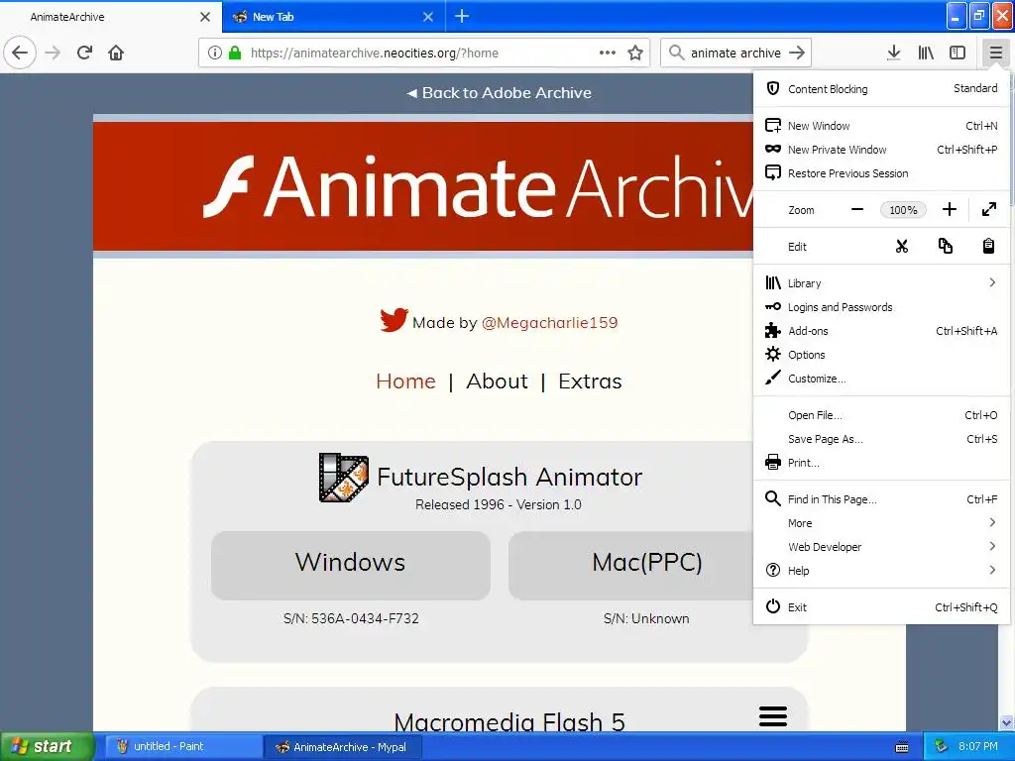
Task: Close the New Tab tab
Action: tap(428, 17)
